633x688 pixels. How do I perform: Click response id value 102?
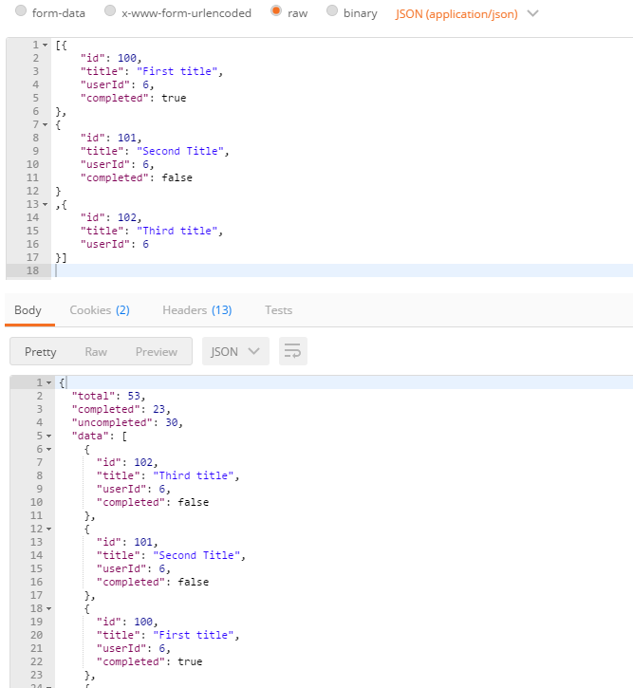(x=143, y=462)
